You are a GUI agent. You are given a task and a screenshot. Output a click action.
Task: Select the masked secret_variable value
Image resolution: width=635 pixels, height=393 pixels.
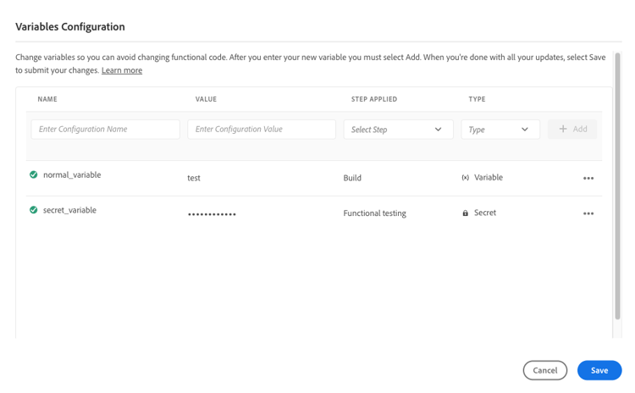[212, 214]
